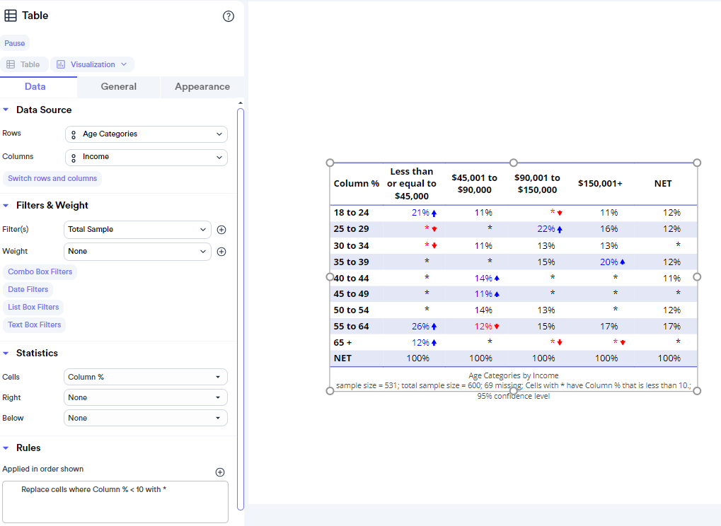This screenshot has width=721, height=526.
Task: Click the table's bottom-left resize handle
Action: pos(330,391)
